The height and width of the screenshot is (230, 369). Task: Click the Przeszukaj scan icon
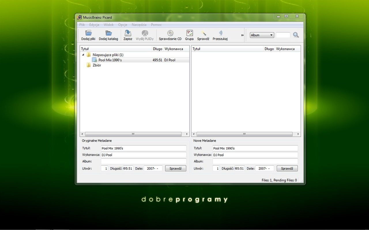coord(220,33)
